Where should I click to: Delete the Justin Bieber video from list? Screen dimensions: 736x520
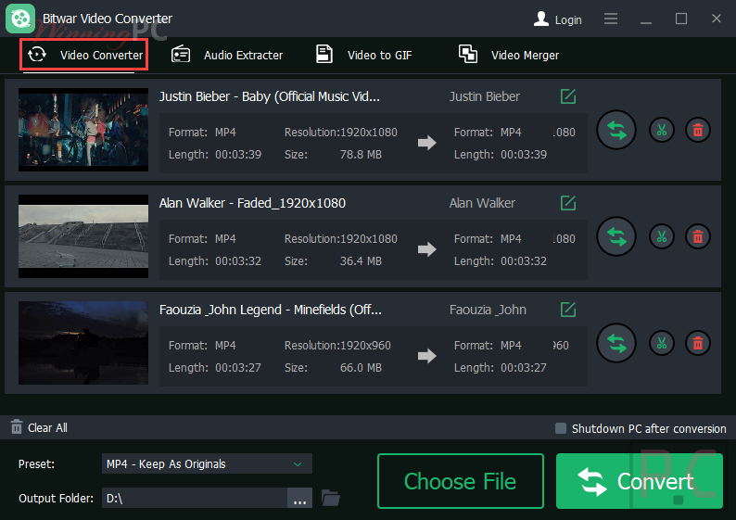point(697,130)
